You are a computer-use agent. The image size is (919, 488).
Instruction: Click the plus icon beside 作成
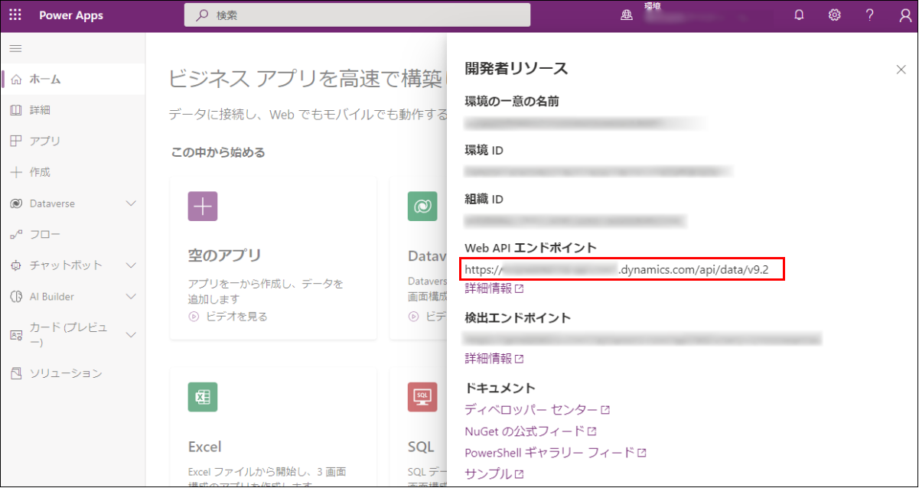[x=16, y=172]
